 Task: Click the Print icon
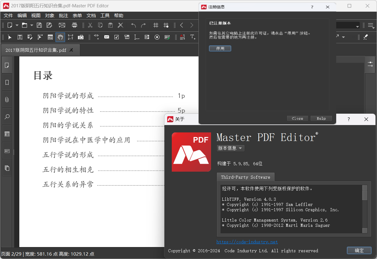(74, 25)
